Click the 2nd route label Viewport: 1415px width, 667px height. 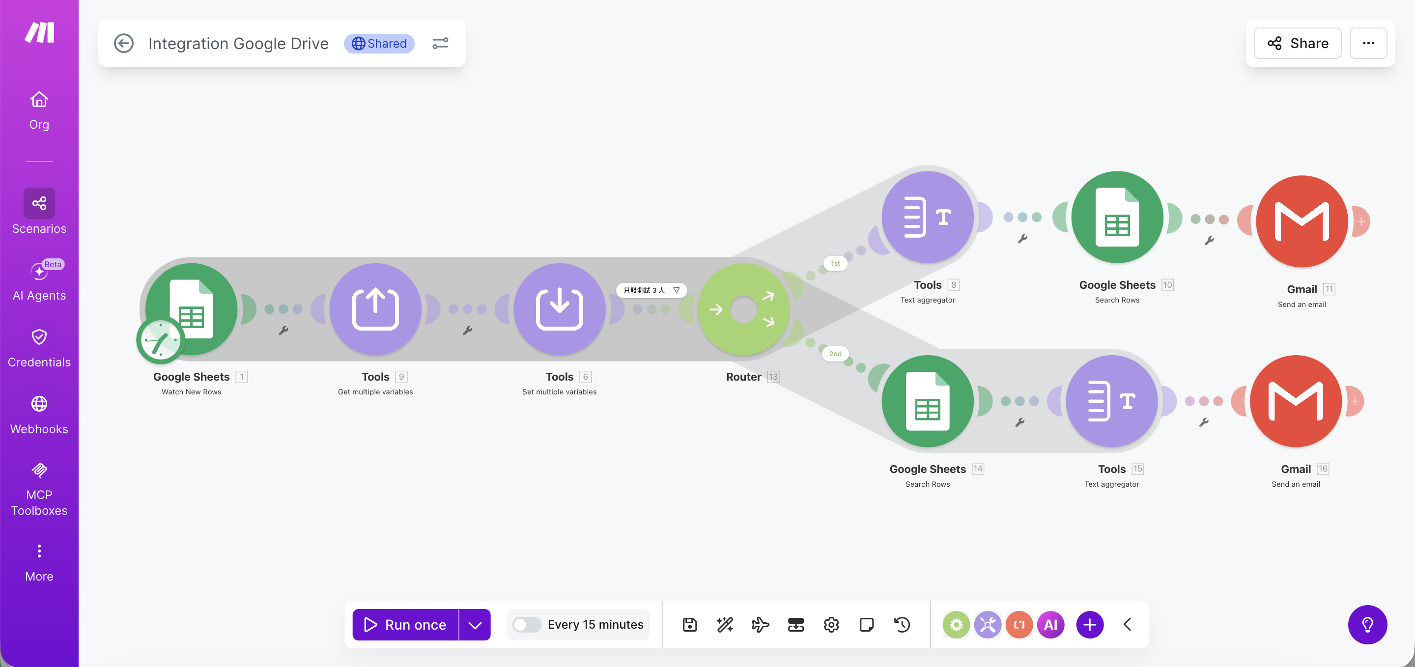pyautogui.click(x=835, y=354)
